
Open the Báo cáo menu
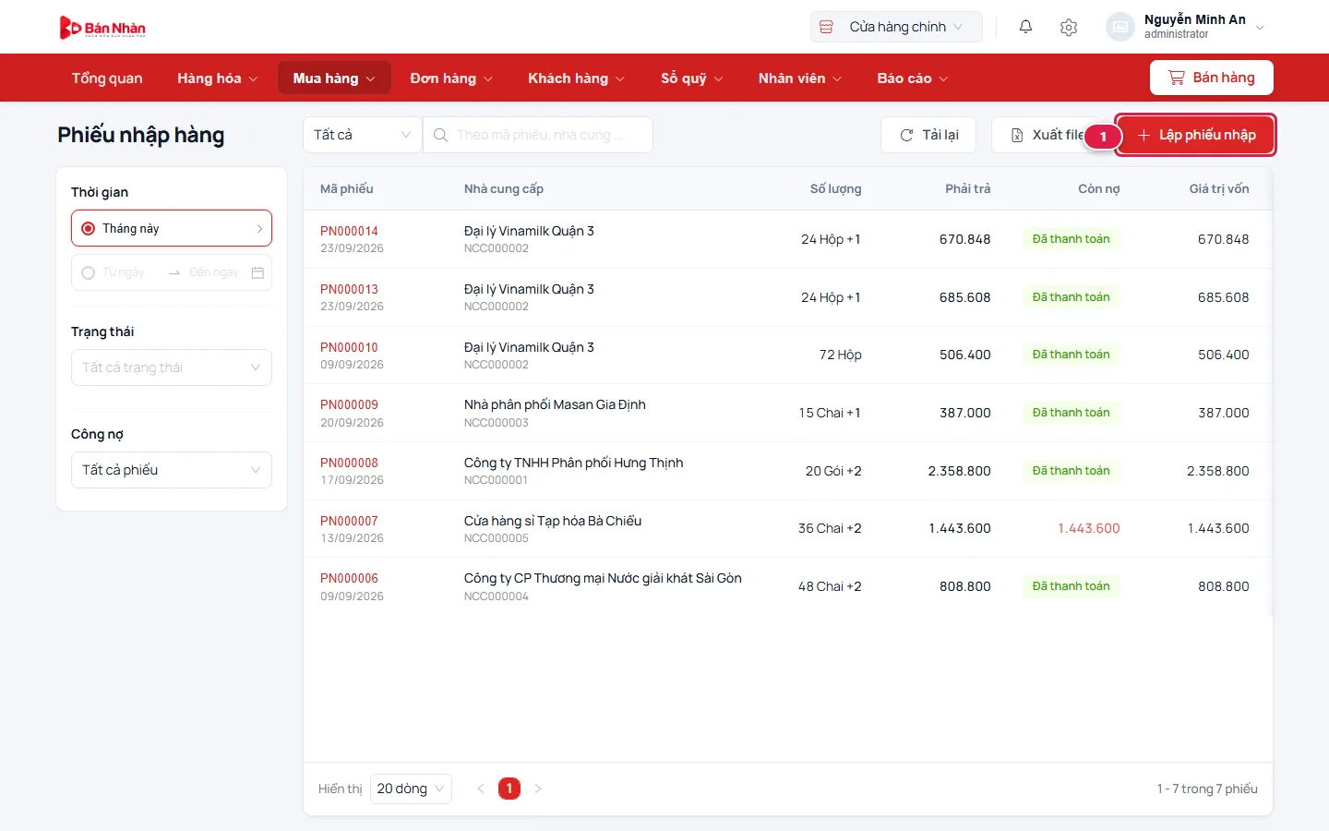[912, 78]
